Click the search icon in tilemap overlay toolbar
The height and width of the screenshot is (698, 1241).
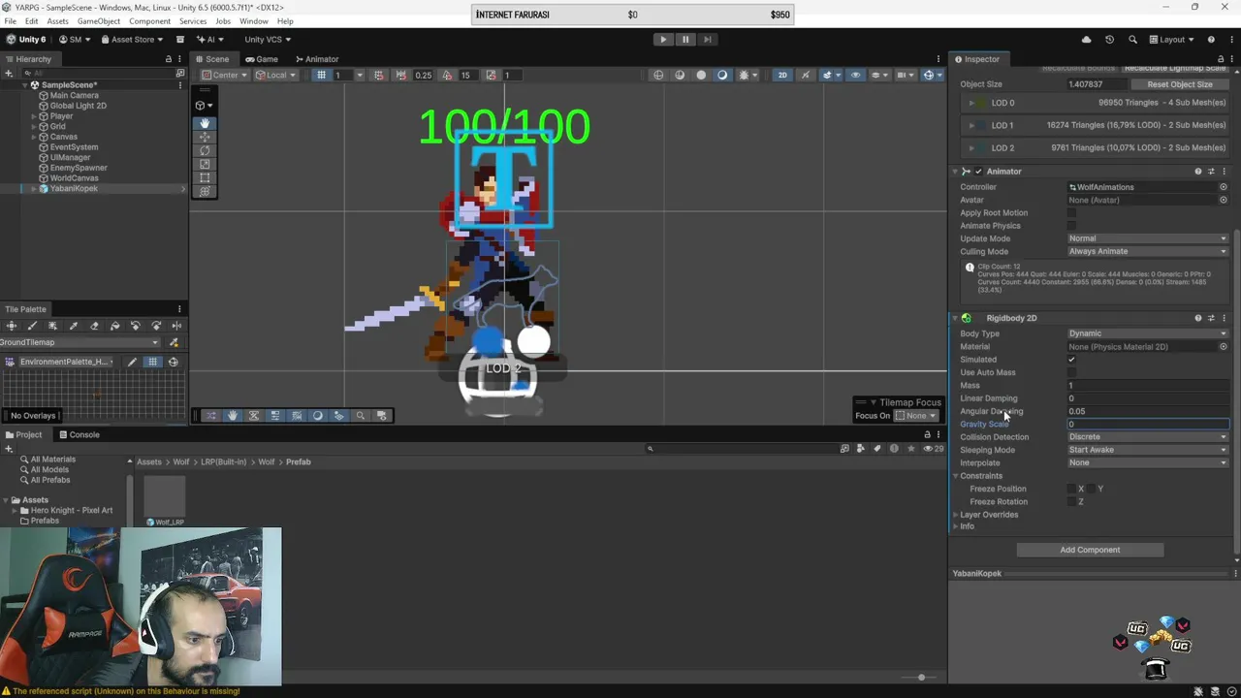pyautogui.click(x=361, y=416)
